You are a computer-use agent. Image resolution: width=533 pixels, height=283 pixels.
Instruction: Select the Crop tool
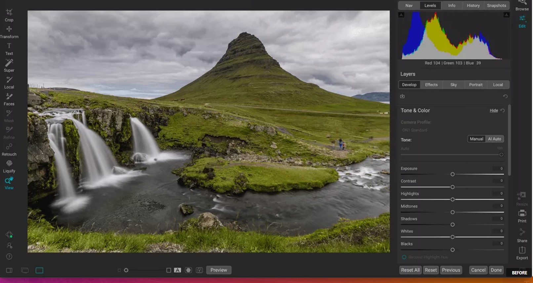point(9,15)
